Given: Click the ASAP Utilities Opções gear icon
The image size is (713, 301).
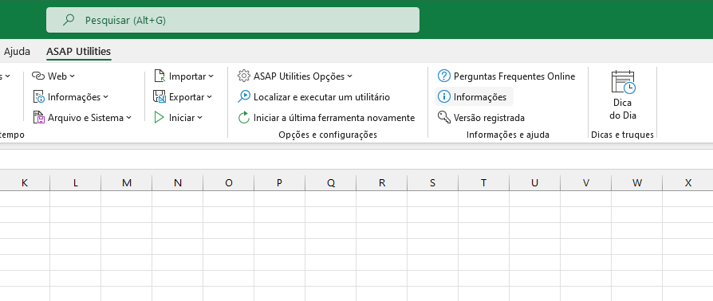Looking at the screenshot, I should point(244,76).
